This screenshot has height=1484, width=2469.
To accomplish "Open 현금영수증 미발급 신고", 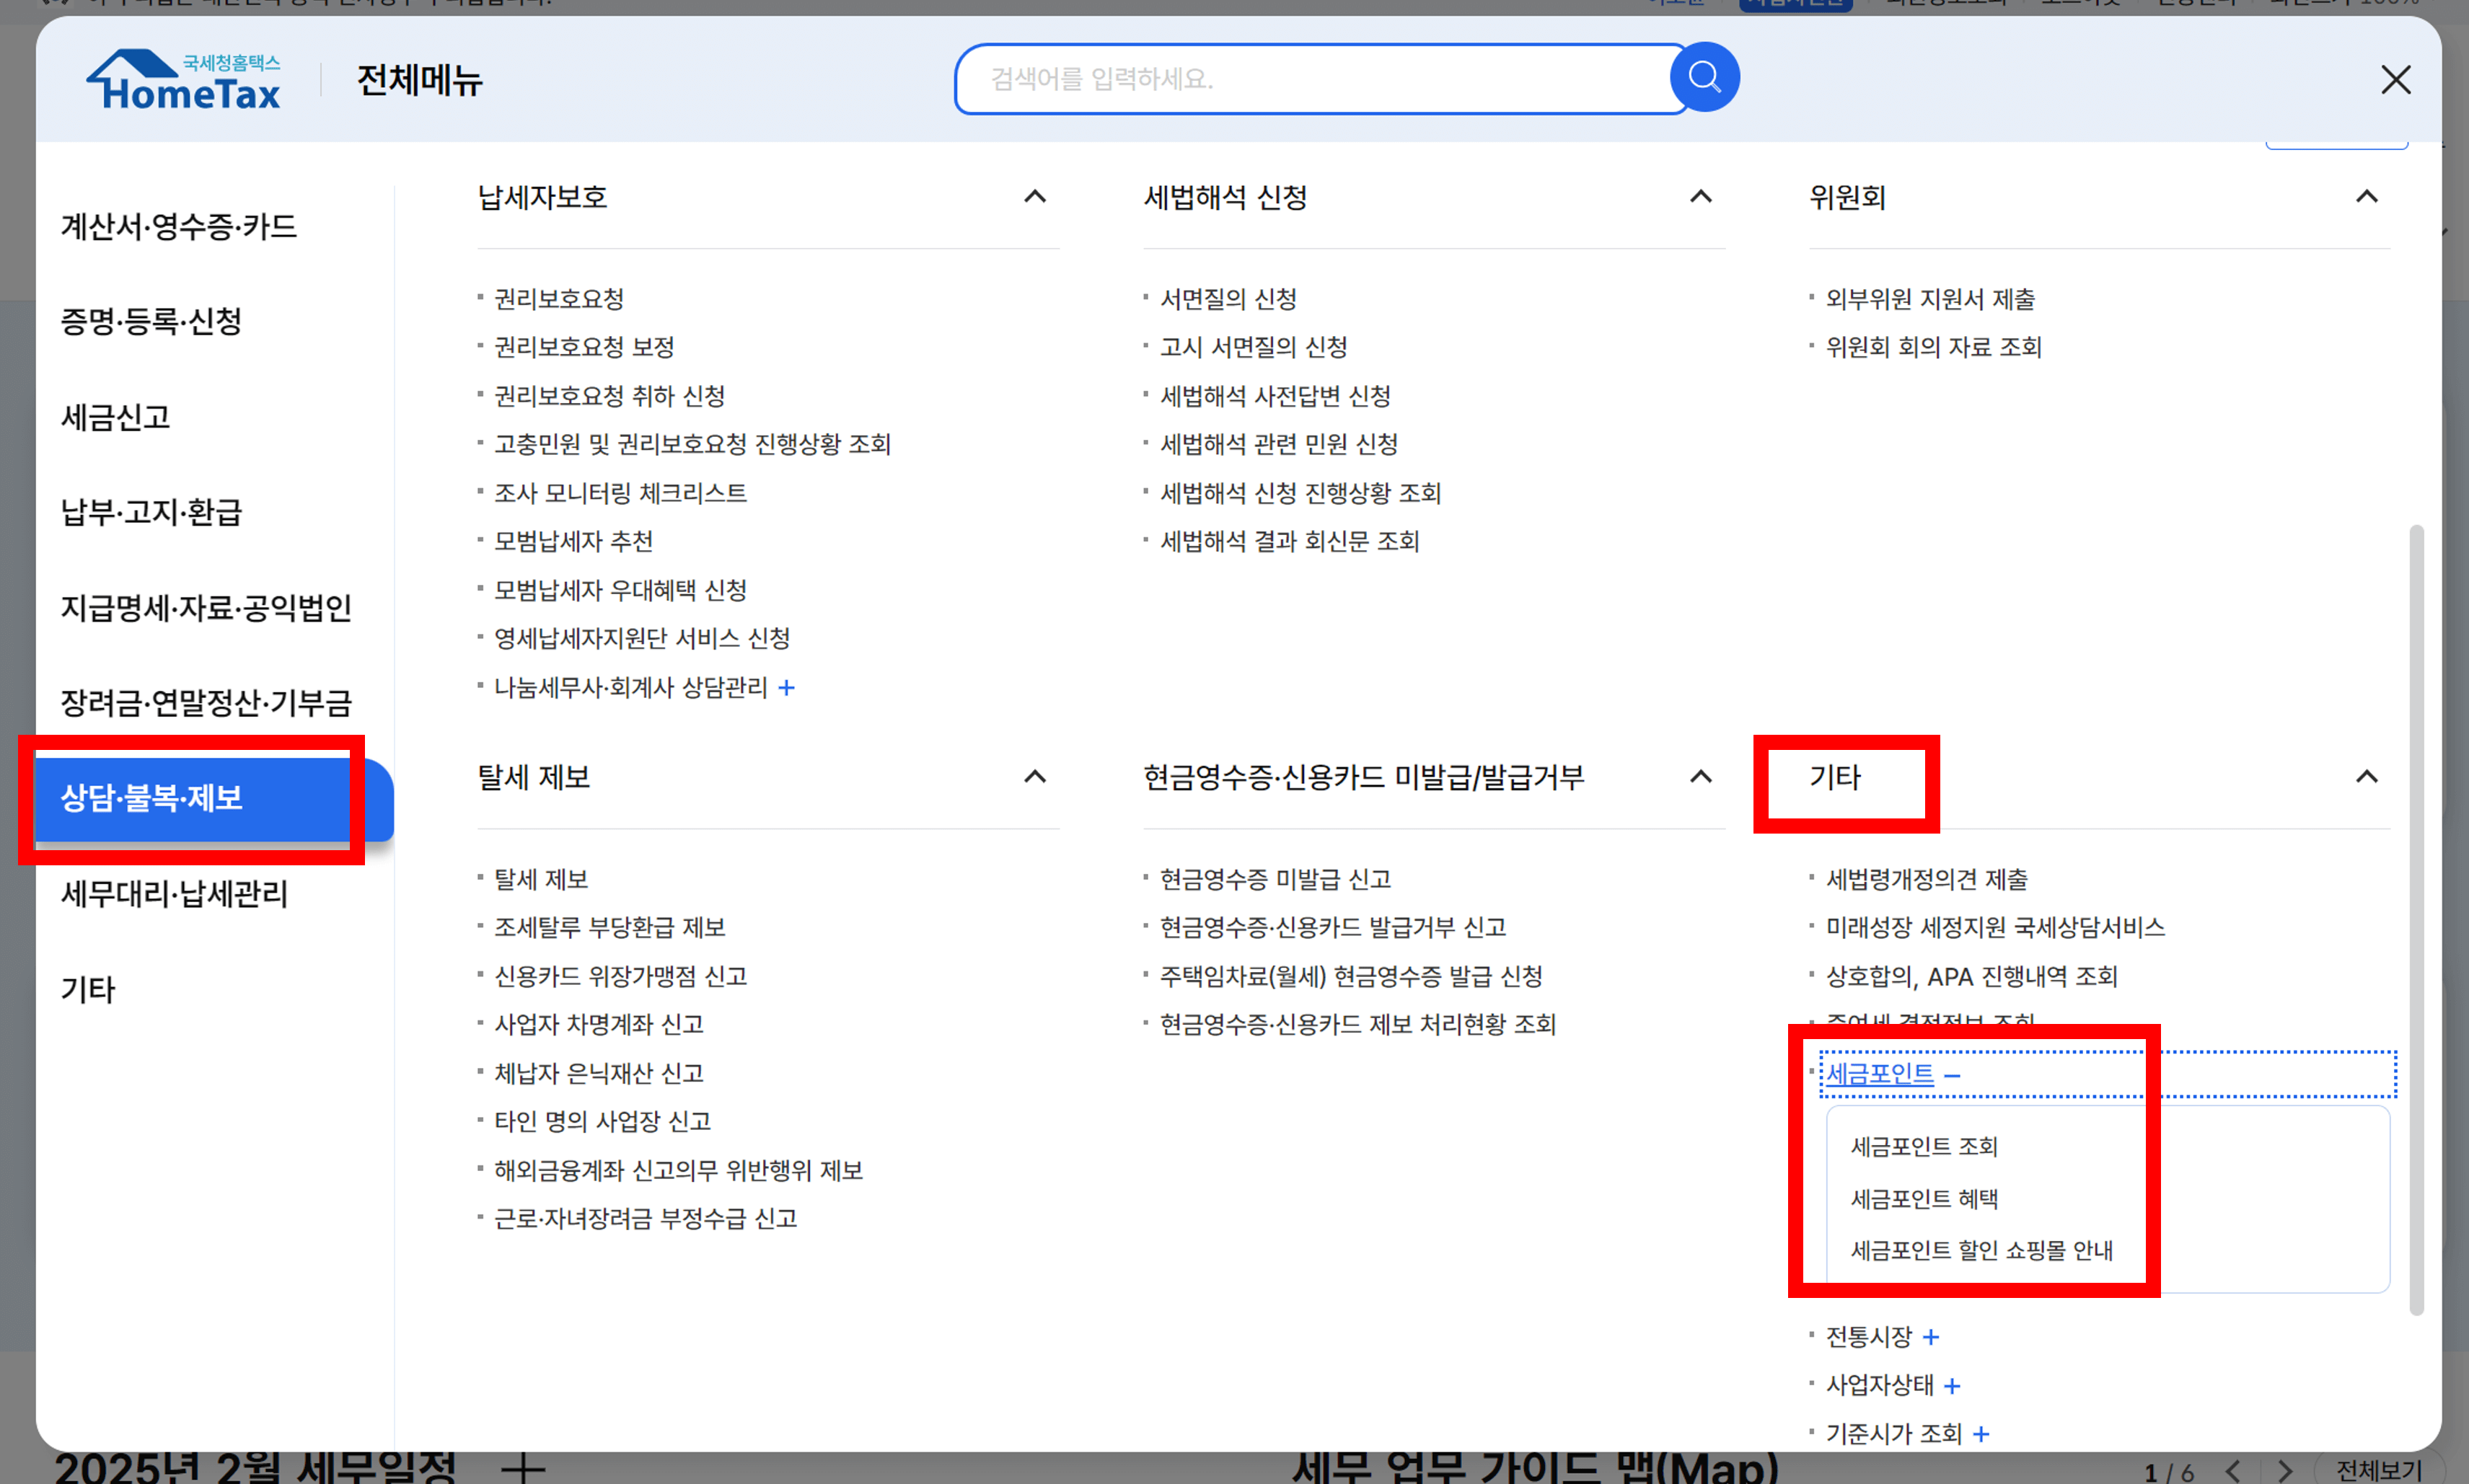I will pos(1275,879).
